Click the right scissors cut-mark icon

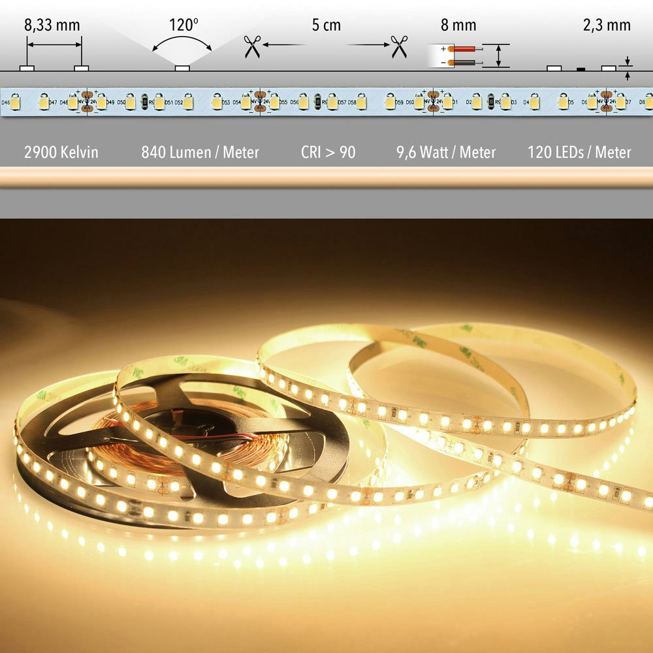(x=399, y=46)
